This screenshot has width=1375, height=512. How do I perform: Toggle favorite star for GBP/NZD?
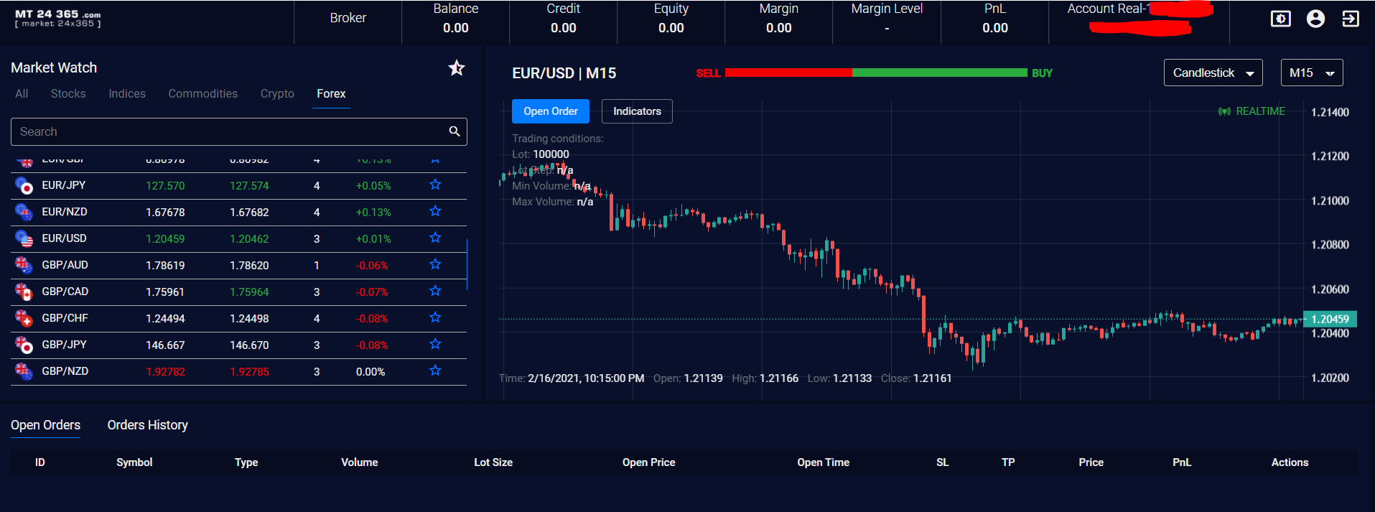coord(435,371)
